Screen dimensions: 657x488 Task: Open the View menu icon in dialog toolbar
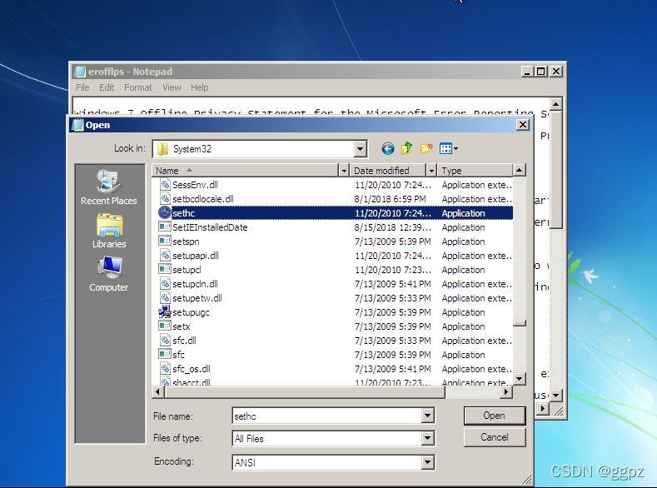[x=448, y=148]
